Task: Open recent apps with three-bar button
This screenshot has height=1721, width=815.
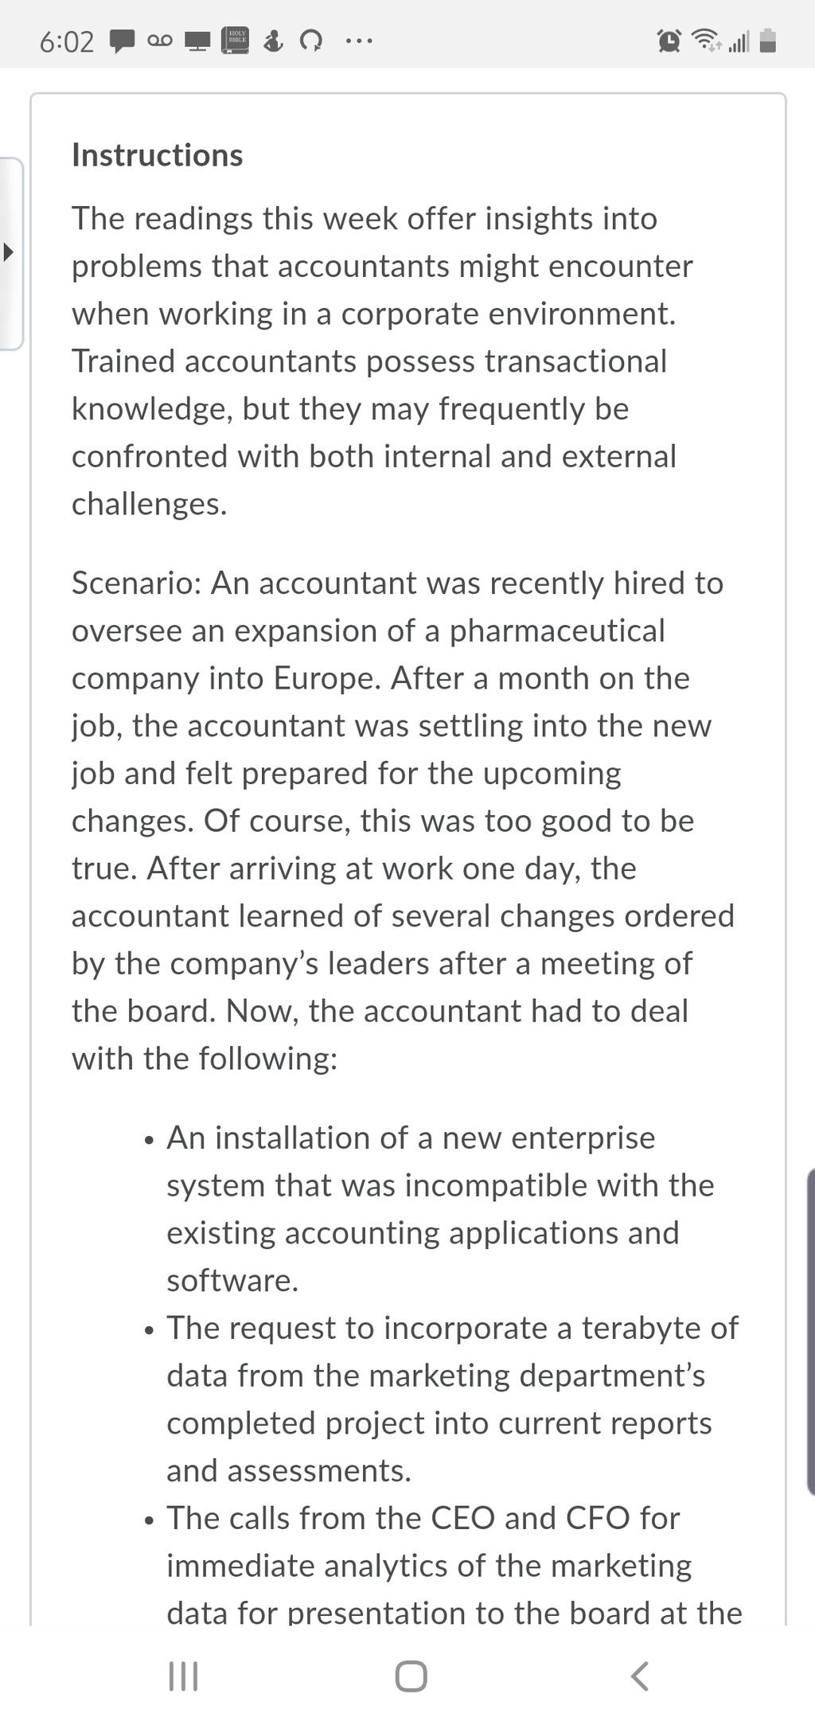Action: click(184, 1676)
